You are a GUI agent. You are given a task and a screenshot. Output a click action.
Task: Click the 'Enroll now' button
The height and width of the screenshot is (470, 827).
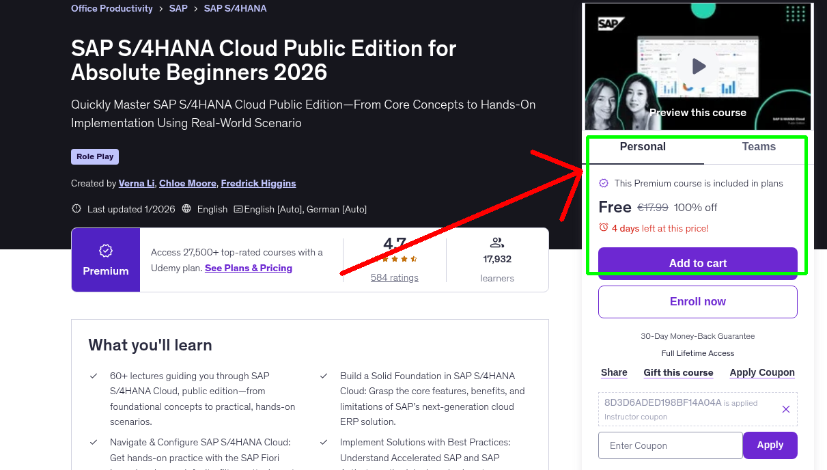[x=697, y=301]
